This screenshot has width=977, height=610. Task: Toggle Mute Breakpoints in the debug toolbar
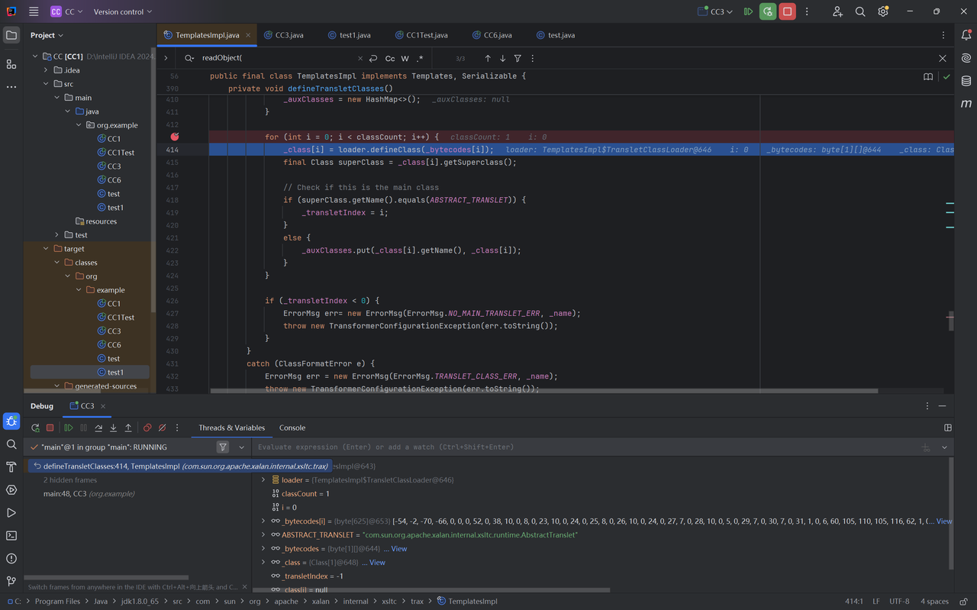point(162,428)
